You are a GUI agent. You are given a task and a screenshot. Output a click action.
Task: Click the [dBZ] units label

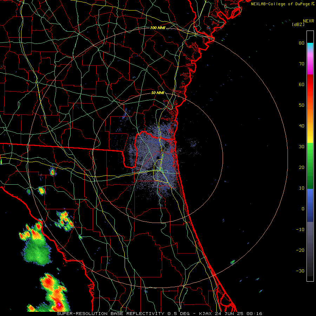(x=298, y=25)
